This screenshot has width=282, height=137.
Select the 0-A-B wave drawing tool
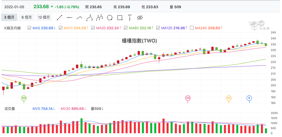tap(89, 18)
